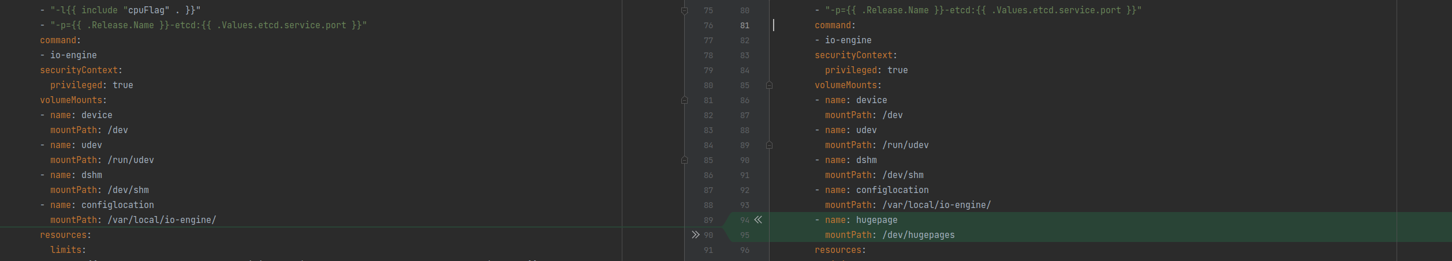Image resolution: width=1452 pixels, height=261 pixels.
Task: Click 'mountPath: /dev' on left-file line 83
Action: coord(89,130)
